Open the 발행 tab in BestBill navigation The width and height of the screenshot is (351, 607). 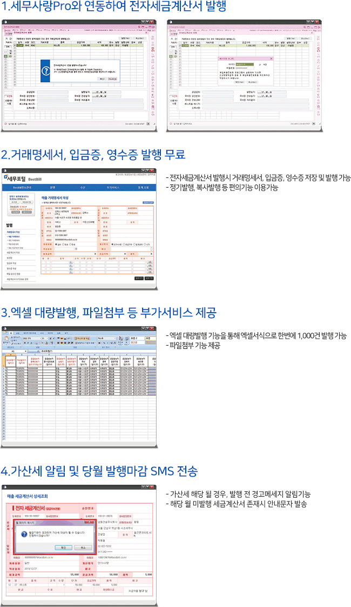(x=52, y=187)
